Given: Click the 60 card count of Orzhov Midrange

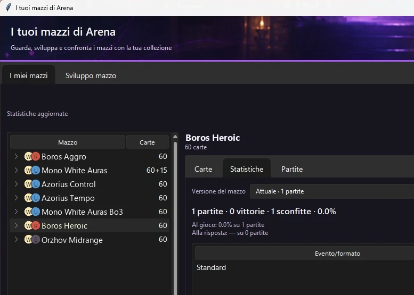Looking at the screenshot, I should pos(163,239).
